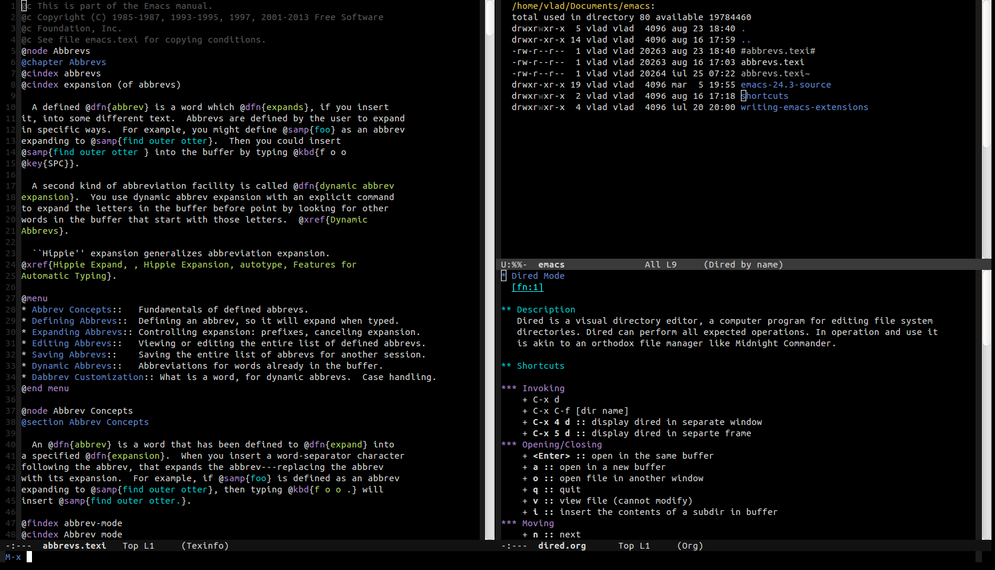Click the emacs buffer name in dired mode line
This screenshot has width=995, height=570.
[x=551, y=265]
